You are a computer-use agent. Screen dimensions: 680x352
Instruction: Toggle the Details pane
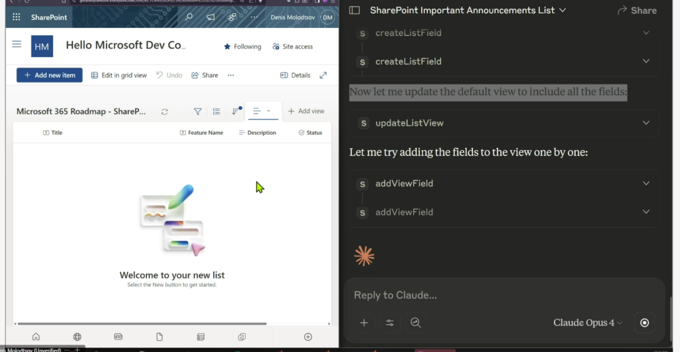point(296,75)
